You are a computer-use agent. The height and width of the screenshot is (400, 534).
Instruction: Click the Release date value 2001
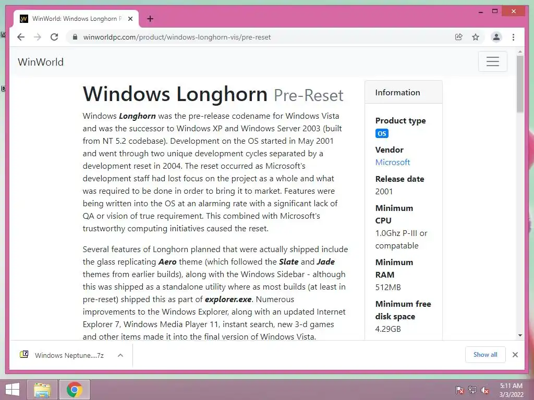point(384,192)
